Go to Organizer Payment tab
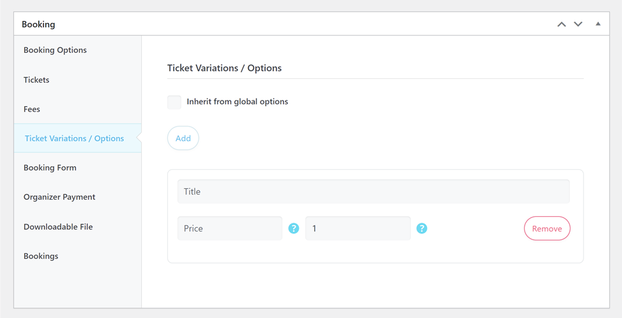This screenshot has width=622, height=318. [x=59, y=197]
